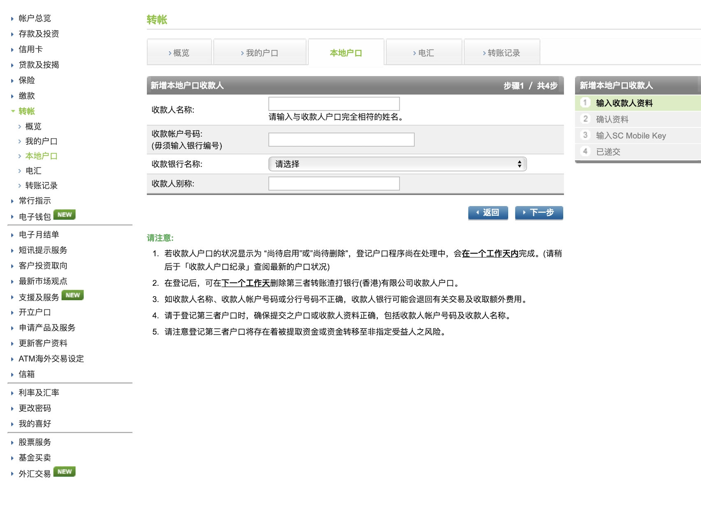The image size is (701, 509).
Task: Open 我的户口 under 转帐 in sidebar
Action: click(41, 141)
